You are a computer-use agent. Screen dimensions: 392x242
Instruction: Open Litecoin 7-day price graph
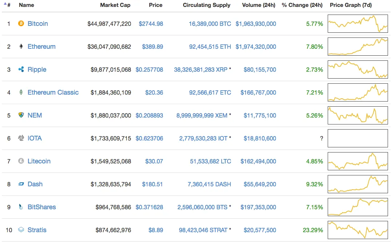coord(358,161)
